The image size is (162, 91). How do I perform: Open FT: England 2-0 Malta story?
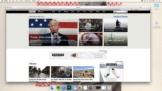(x=88, y=27)
